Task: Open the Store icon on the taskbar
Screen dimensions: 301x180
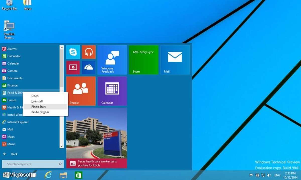Action: 79,175
